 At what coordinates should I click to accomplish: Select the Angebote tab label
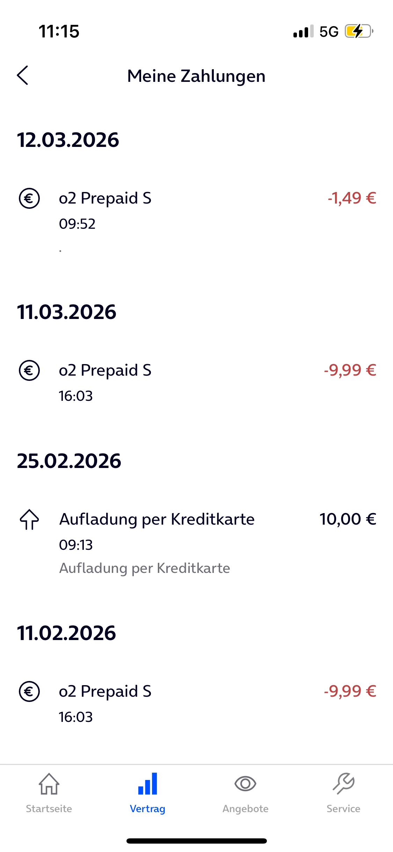coord(245,809)
